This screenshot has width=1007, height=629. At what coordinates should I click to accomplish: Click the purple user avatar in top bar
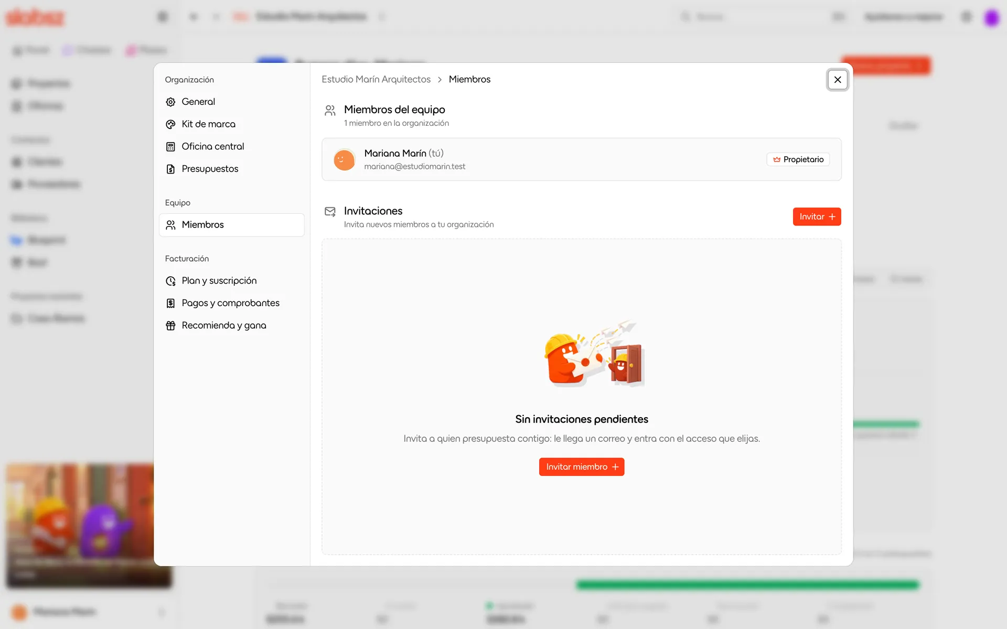pyautogui.click(x=991, y=17)
